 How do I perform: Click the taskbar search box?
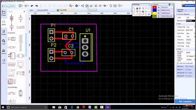click(27, 107)
